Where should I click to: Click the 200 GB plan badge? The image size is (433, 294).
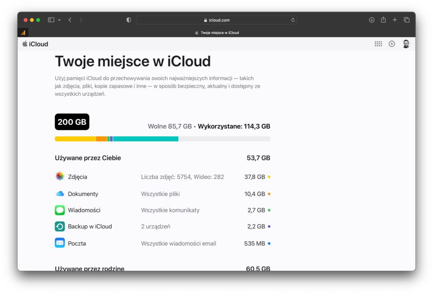click(72, 122)
